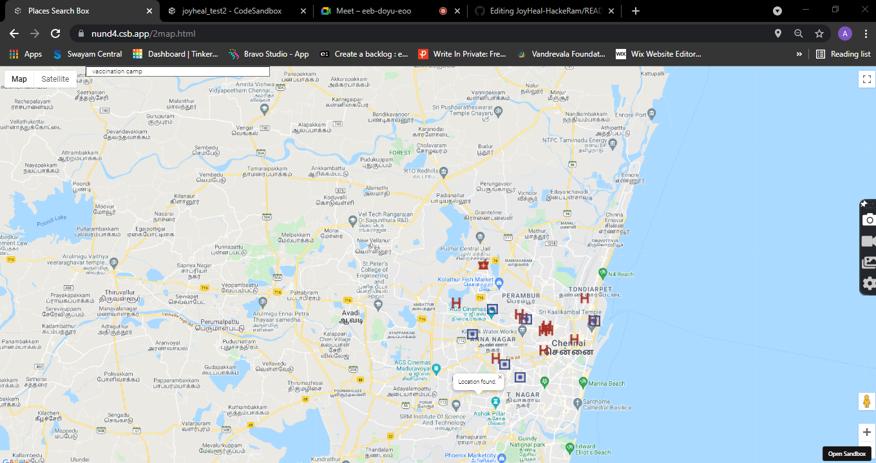Zoom in the map with plus button
The image size is (876, 463).
pyautogui.click(x=866, y=432)
